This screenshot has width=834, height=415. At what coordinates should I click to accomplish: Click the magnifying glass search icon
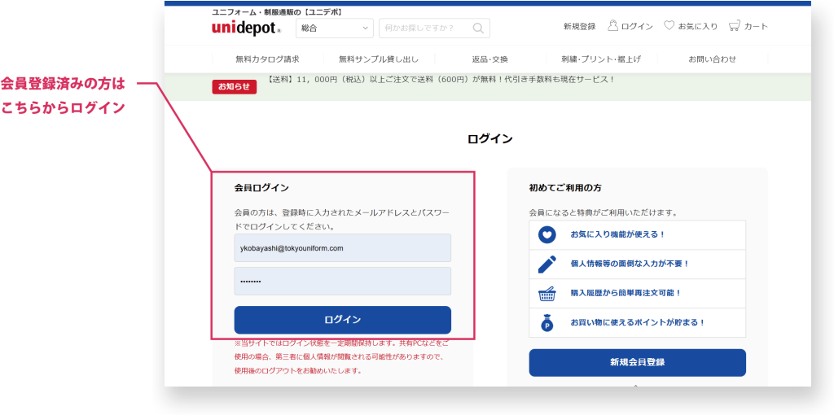pyautogui.click(x=479, y=28)
